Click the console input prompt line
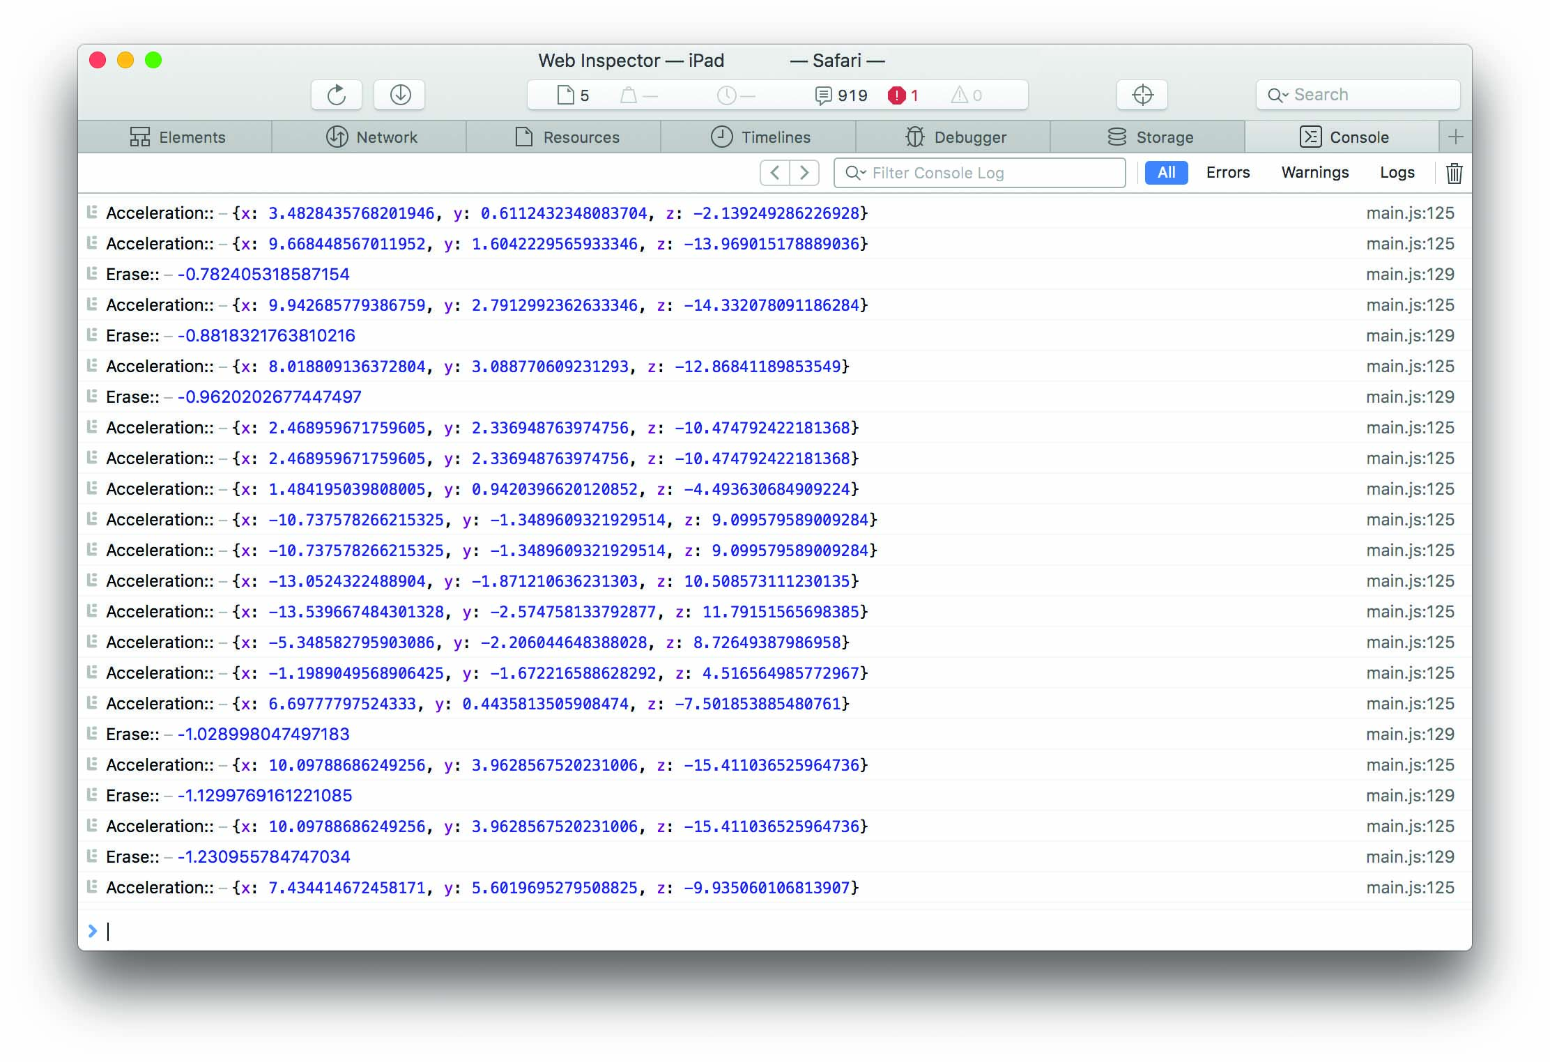 pyautogui.click(x=775, y=930)
